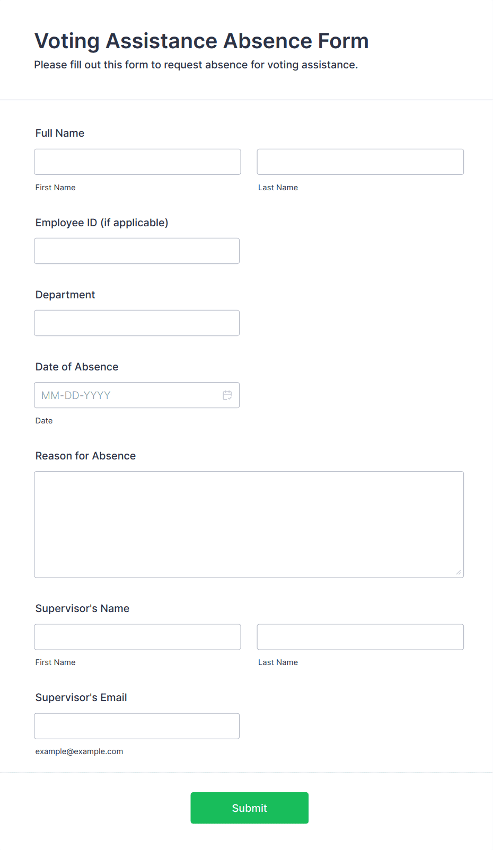Focus the supervisor's last name field
The width and height of the screenshot is (493, 850).
[360, 637]
